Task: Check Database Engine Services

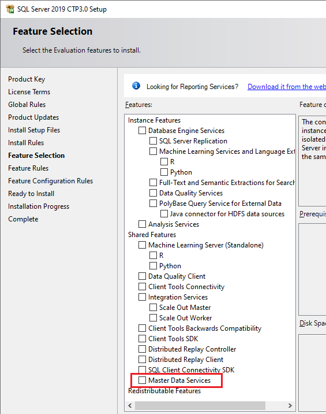Action: tap(143, 131)
